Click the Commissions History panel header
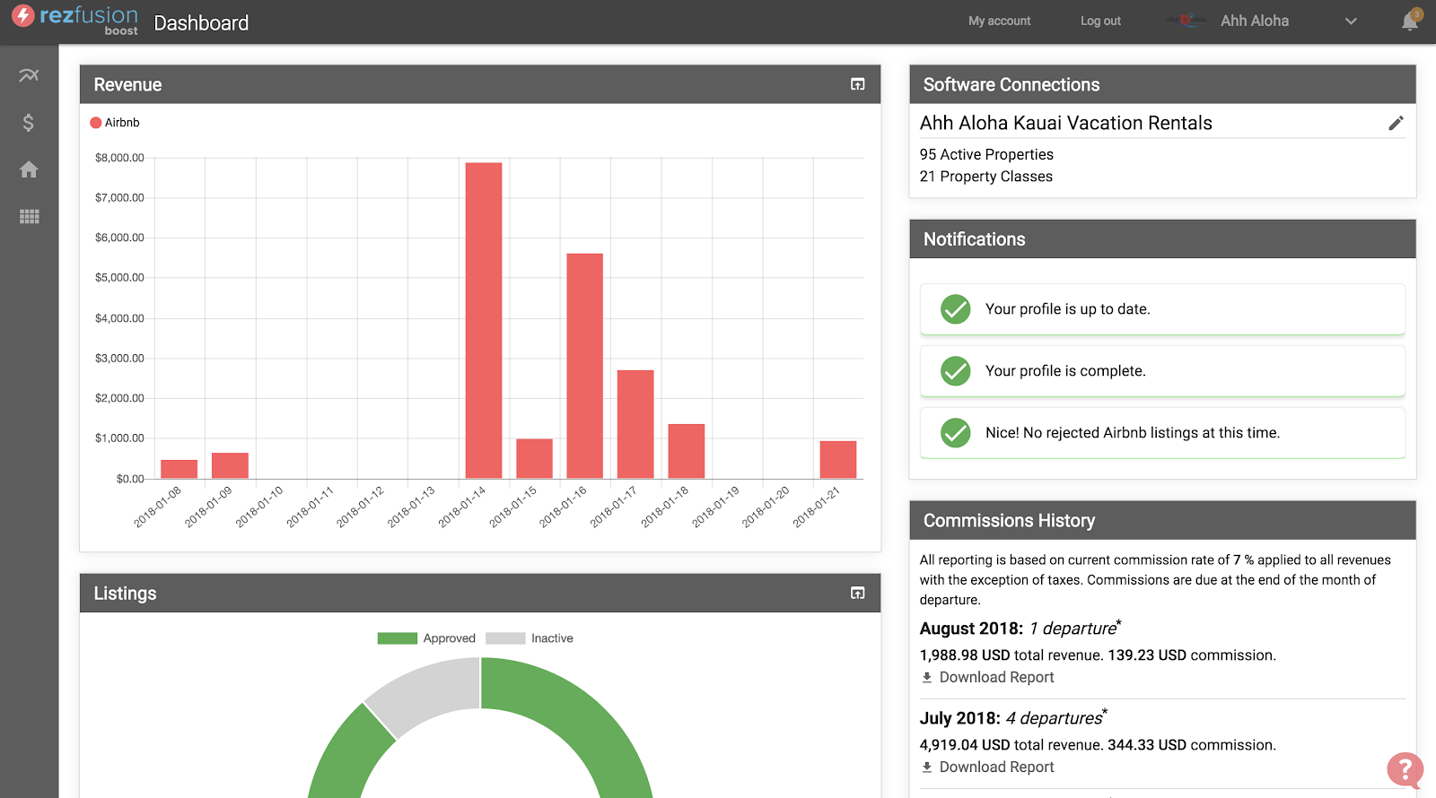The height and width of the screenshot is (798, 1436). click(x=1162, y=520)
